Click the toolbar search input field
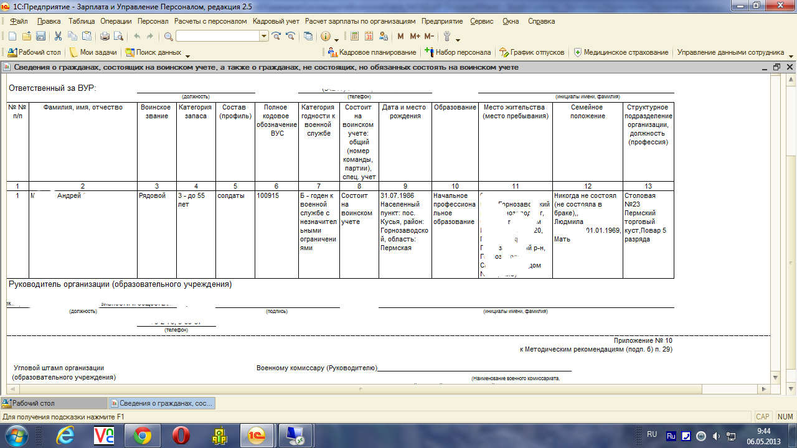This screenshot has width=797, height=448. pos(217,36)
